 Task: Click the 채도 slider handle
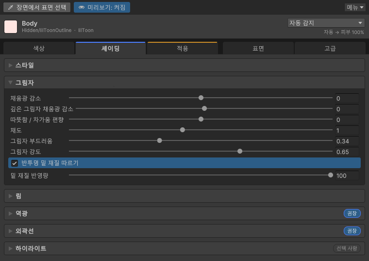click(183, 130)
